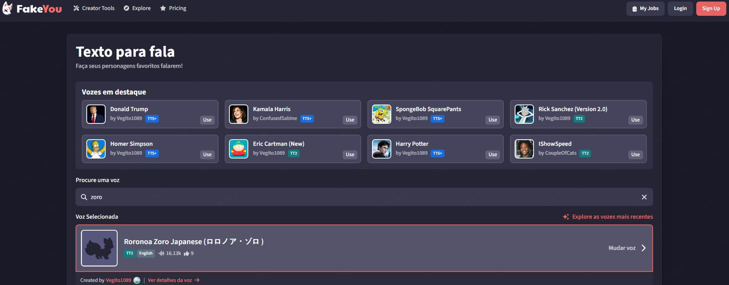Clear the voice search with X

(x=644, y=197)
